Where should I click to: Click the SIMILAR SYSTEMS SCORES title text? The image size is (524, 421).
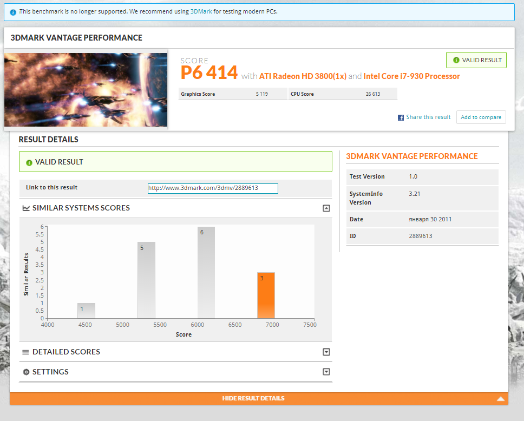pos(81,208)
